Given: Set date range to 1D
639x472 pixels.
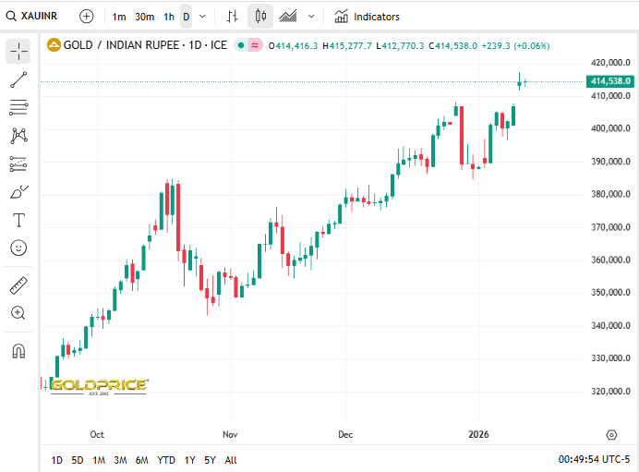Looking at the screenshot, I should pos(56,460).
